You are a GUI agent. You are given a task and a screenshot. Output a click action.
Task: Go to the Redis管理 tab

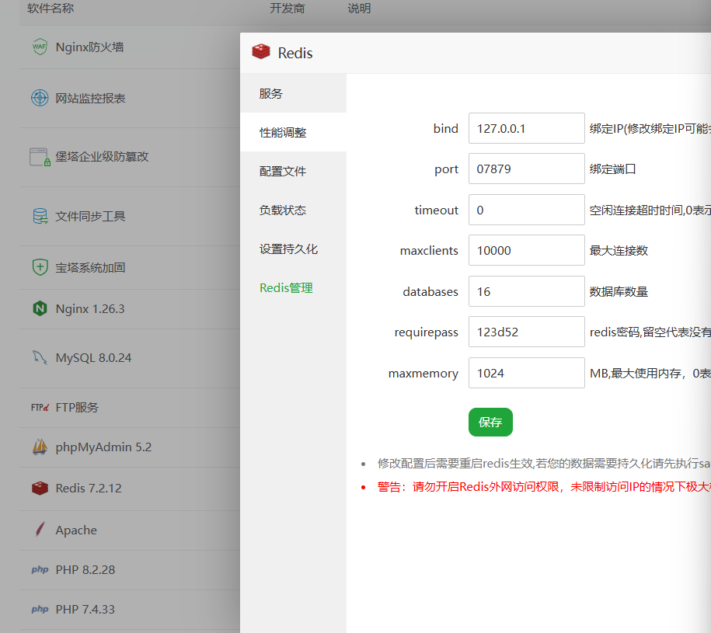(286, 288)
